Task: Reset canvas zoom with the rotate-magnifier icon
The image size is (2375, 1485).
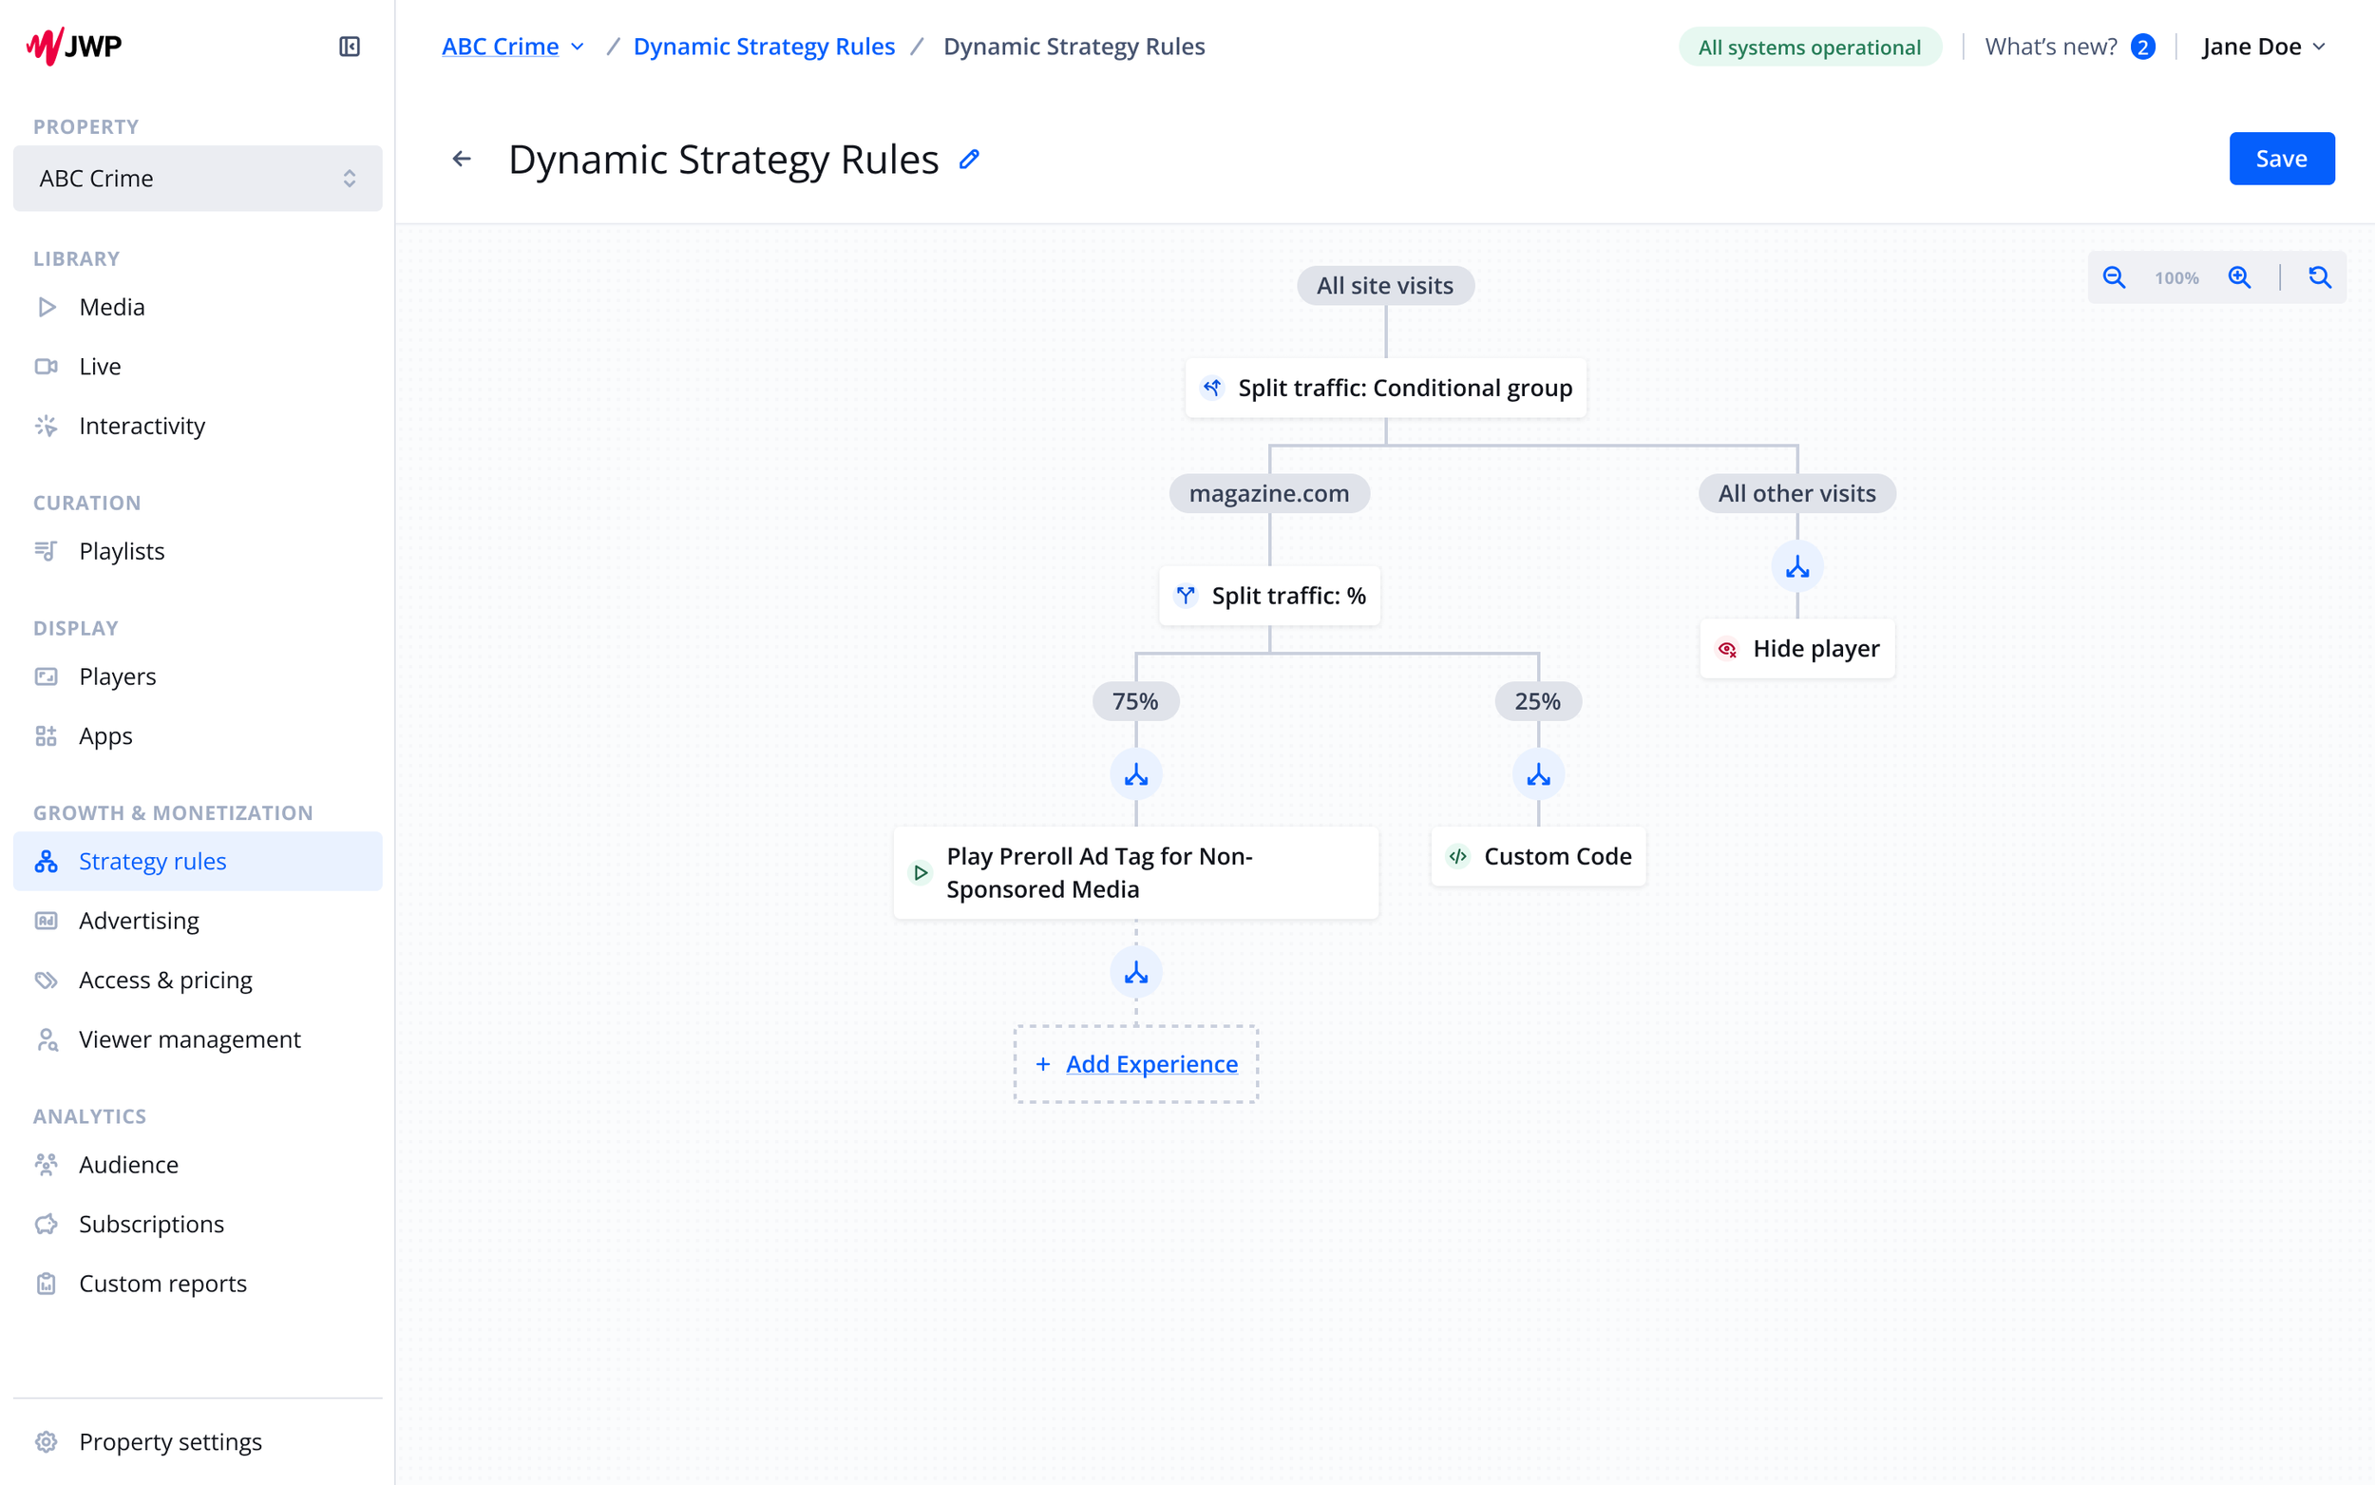Action: point(2319,278)
